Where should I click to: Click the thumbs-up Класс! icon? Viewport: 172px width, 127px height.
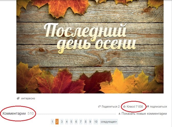(124, 107)
